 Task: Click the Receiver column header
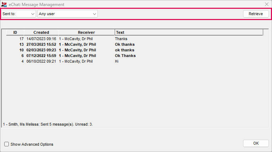(x=86, y=32)
